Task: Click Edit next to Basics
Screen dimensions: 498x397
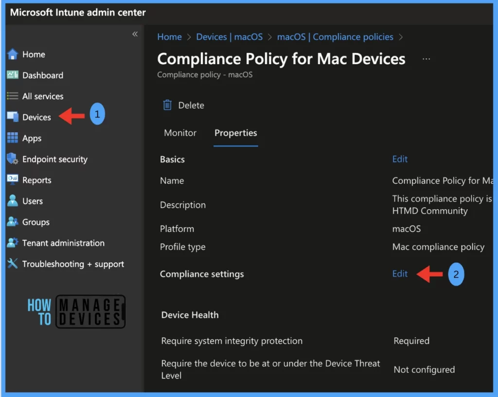Action: point(400,159)
